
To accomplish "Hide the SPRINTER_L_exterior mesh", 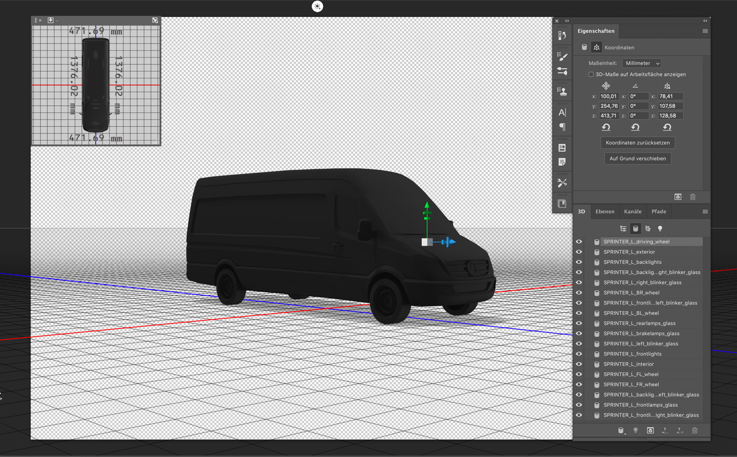I will pyautogui.click(x=579, y=252).
